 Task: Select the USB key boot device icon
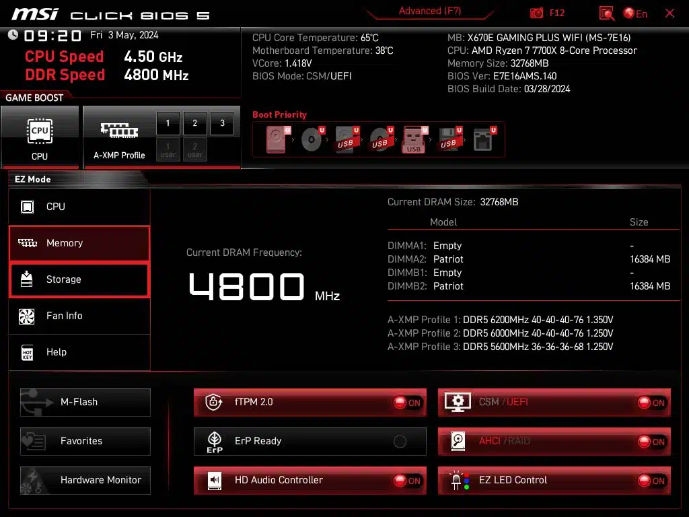tap(414, 139)
